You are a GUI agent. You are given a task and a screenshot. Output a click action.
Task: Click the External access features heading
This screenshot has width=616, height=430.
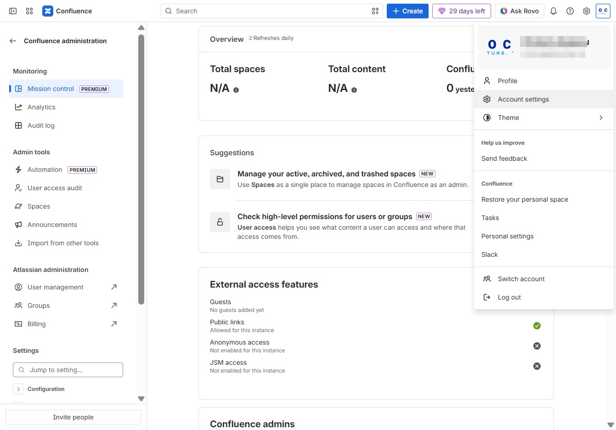coord(264,284)
